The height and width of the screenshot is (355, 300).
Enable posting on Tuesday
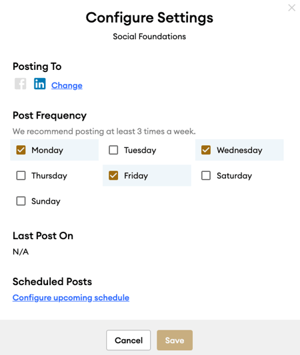click(x=113, y=150)
